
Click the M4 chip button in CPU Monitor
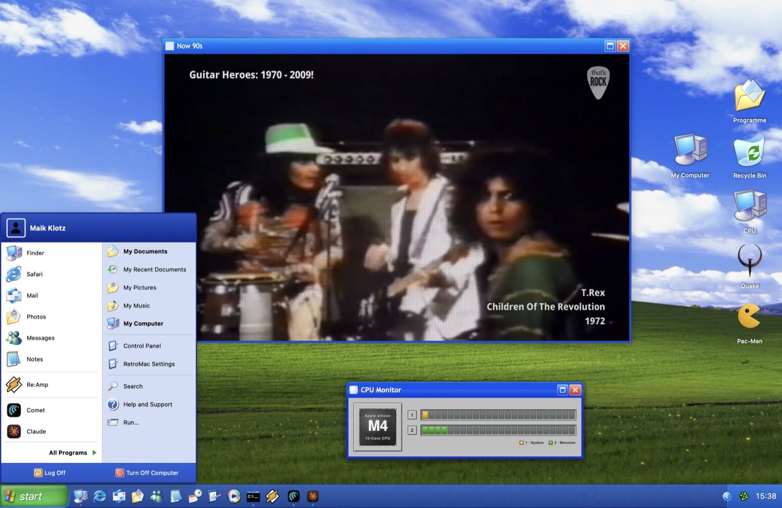coord(378,427)
